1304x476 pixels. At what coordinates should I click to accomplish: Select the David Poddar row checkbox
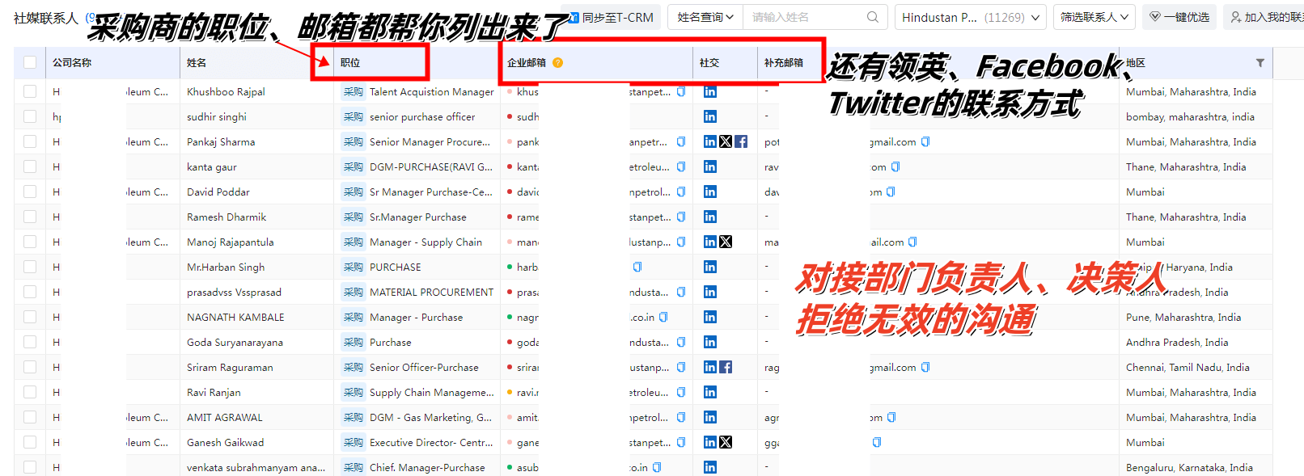tap(30, 192)
